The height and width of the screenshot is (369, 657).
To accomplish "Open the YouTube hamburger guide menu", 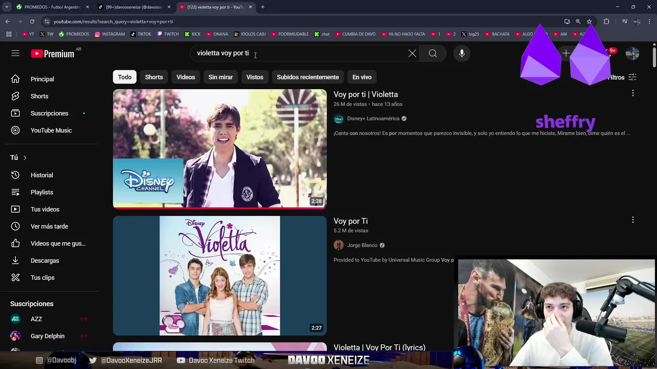I will tap(15, 53).
